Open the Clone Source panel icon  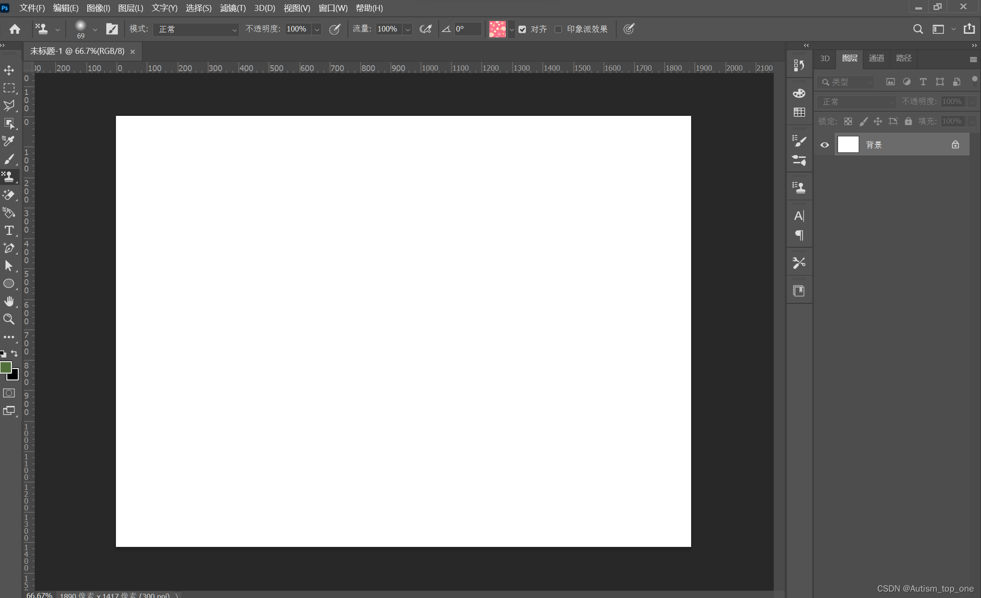point(799,187)
